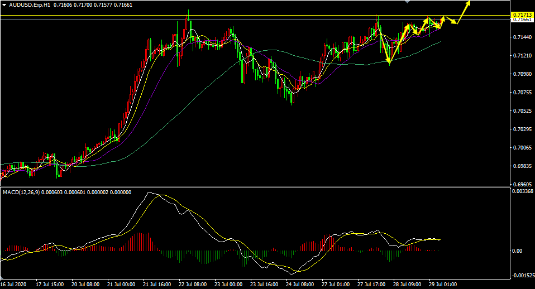Click the 21 Jul 16:00 time label
The height and width of the screenshot is (289, 535).
point(157,284)
